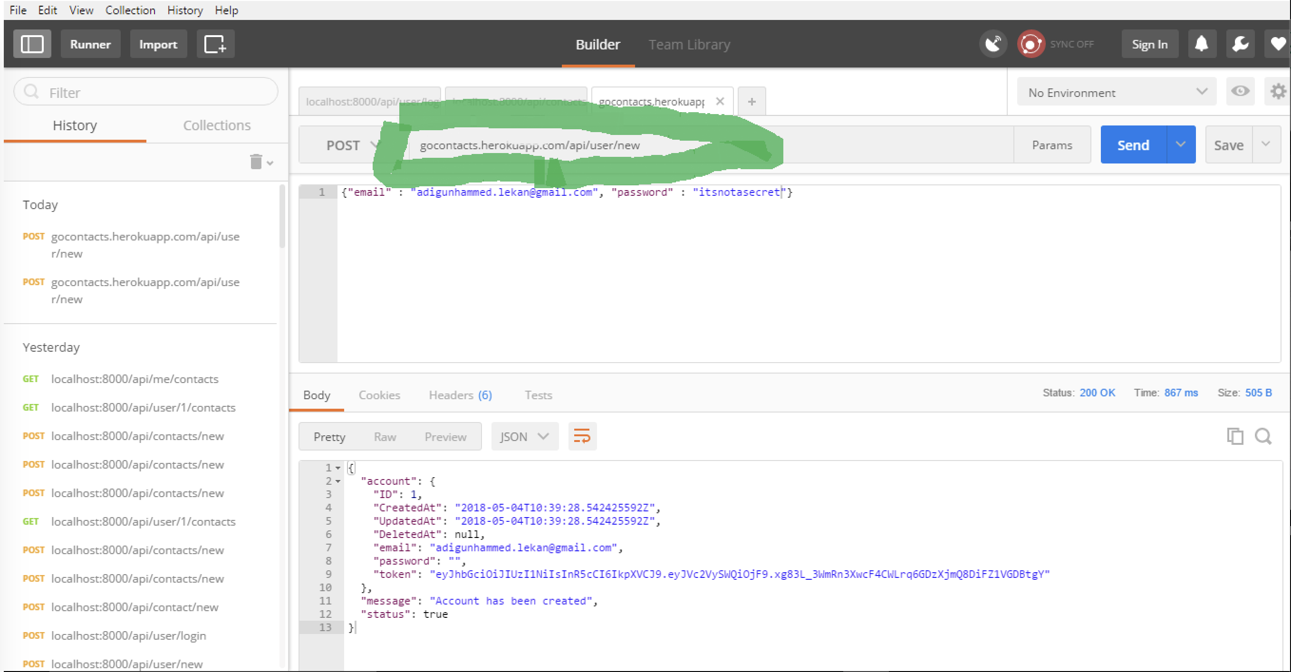The height and width of the screenshot is (672, 1291).
Task: Copy response with the clipboard icon
Action: 1235,436
